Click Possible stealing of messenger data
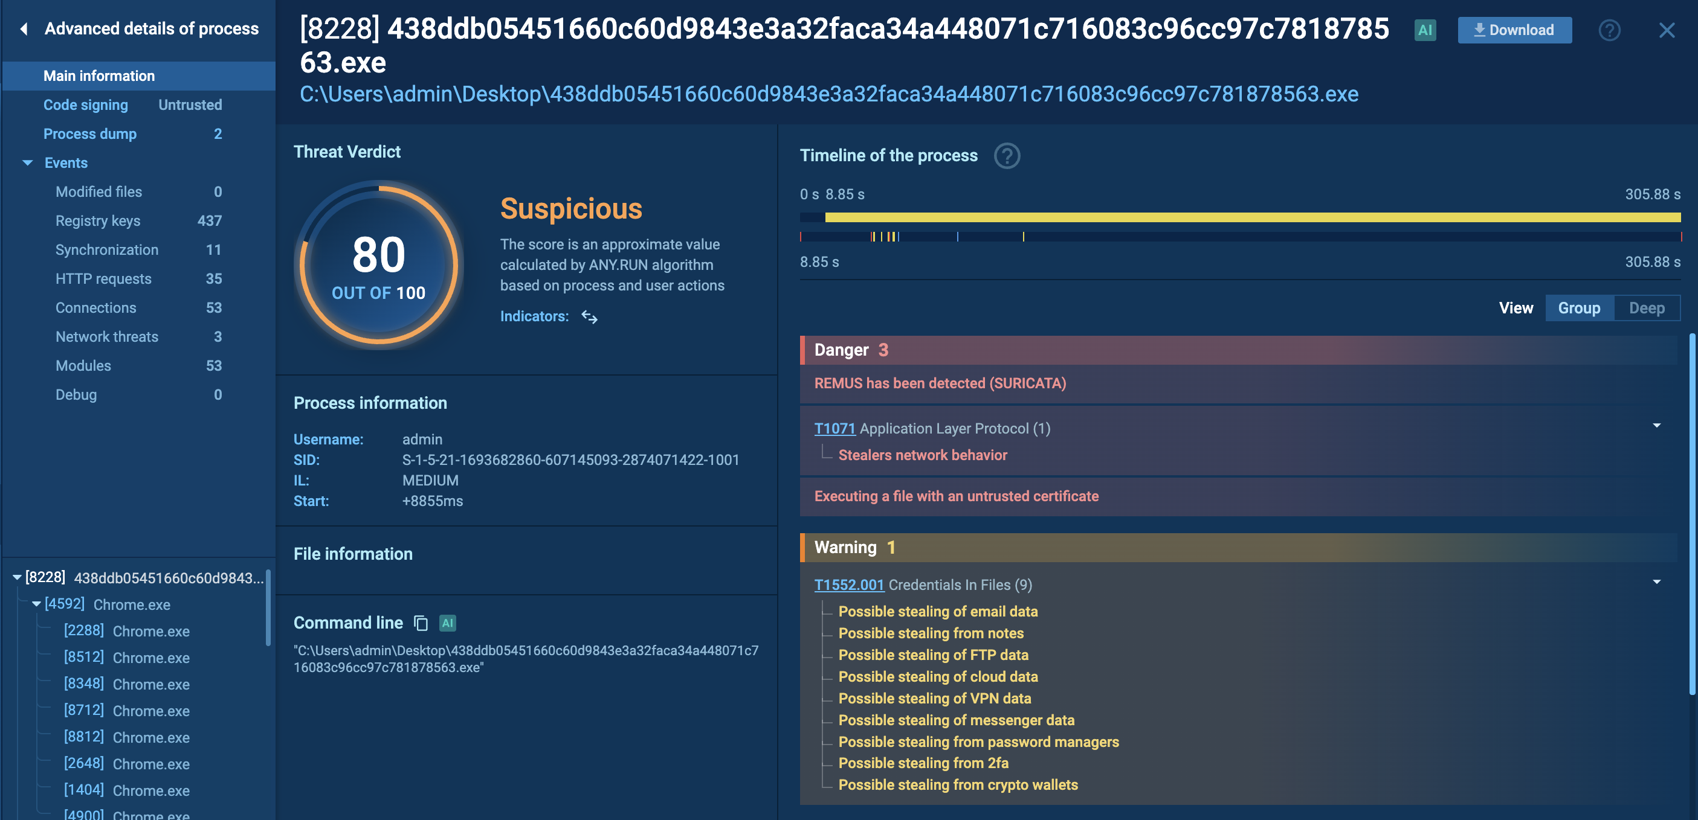 (x=956, y=720)
